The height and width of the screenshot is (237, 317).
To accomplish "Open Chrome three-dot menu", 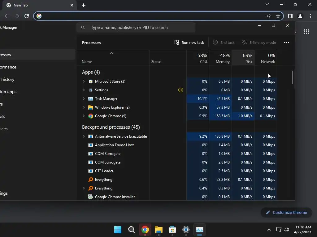I will tap(310, 16).
